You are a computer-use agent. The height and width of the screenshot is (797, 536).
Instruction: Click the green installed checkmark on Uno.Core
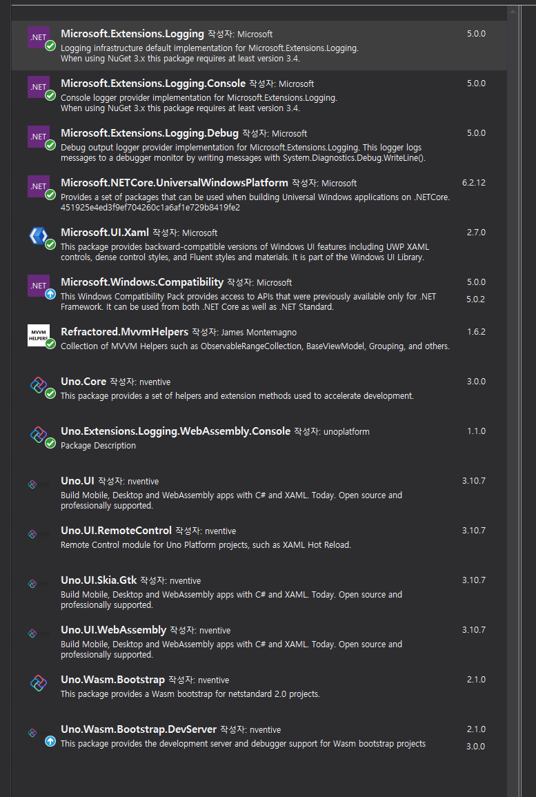point(49,393)
